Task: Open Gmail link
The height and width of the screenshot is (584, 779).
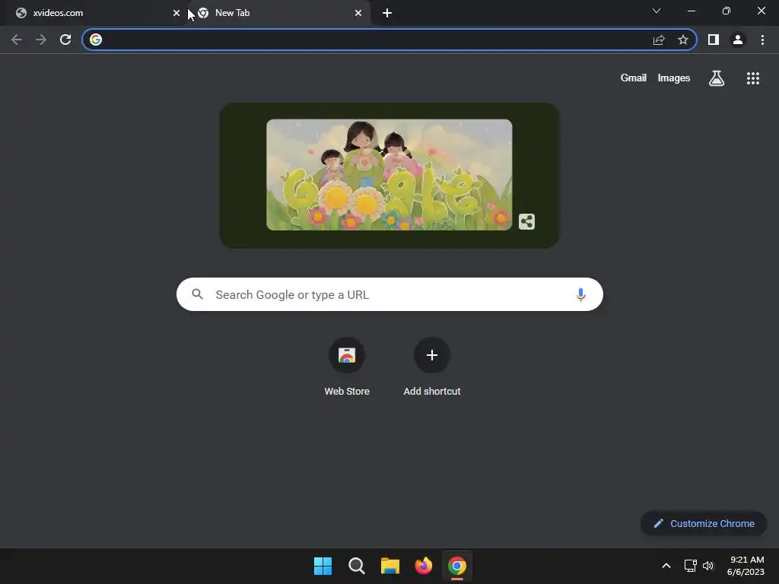Action: click(634, 78)
